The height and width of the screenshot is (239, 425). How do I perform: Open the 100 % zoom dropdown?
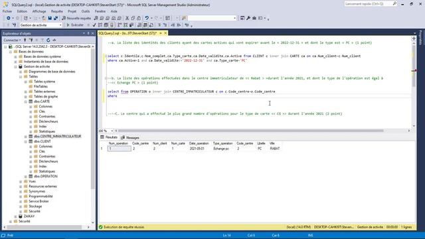pos(112,131)
